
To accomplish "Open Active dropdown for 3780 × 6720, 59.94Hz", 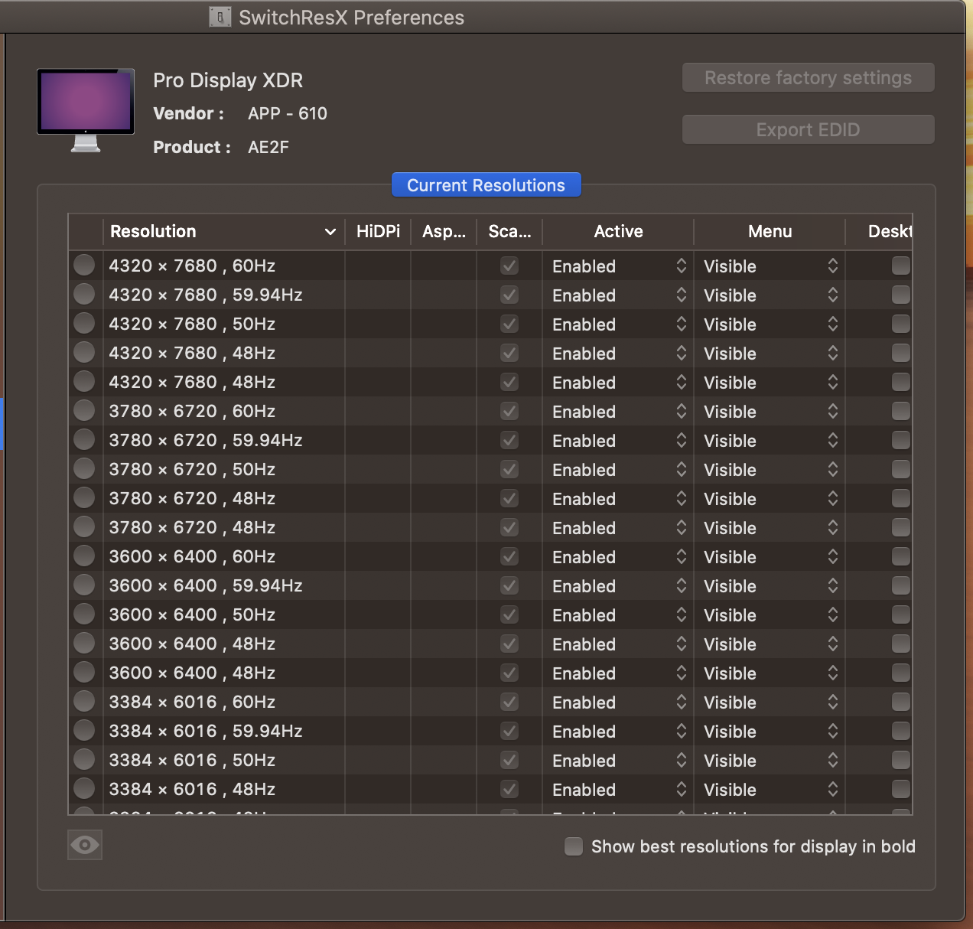I will (618, 440).
